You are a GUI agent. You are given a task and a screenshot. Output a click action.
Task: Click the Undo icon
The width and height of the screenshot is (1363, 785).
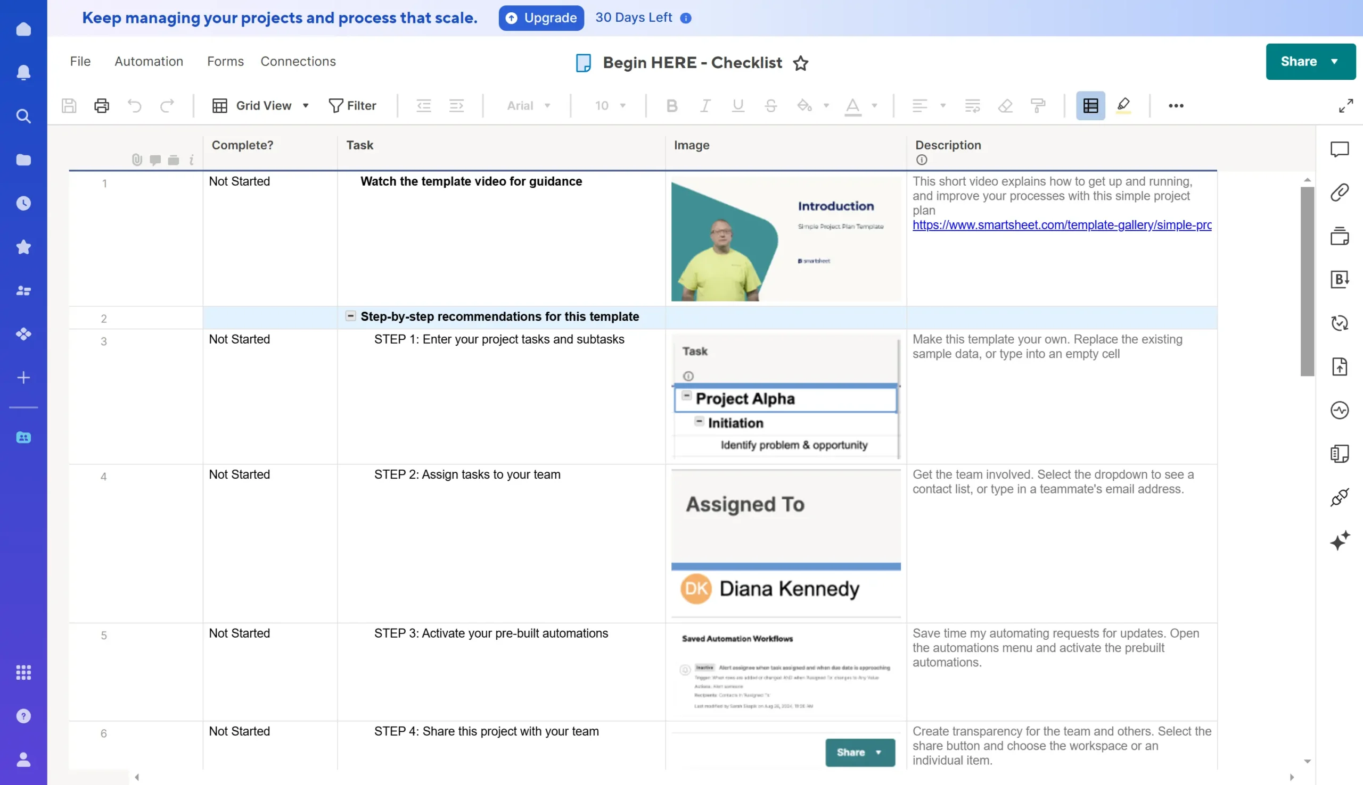134,105
